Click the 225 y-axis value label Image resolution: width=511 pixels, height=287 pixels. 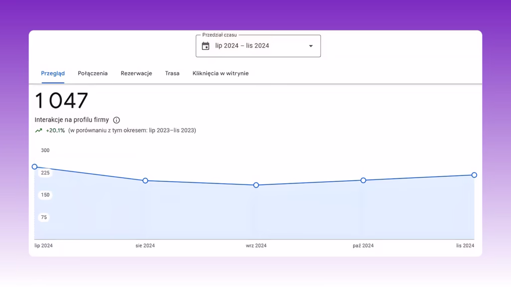tap(45, 173)
